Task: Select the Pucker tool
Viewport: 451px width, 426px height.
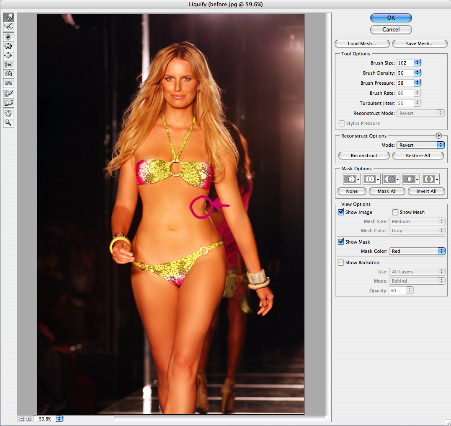Action: pyautogui.click(x=9, y=46)
